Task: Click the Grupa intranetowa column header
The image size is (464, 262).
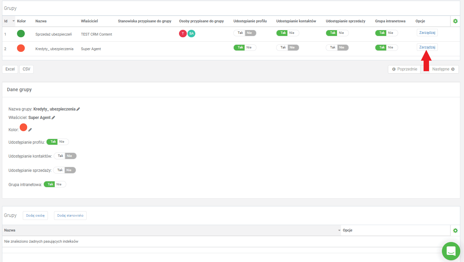Action: pos(390,21)
